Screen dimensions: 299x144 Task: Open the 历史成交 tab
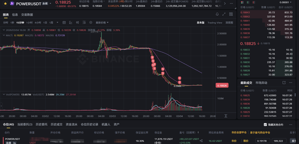56,125
